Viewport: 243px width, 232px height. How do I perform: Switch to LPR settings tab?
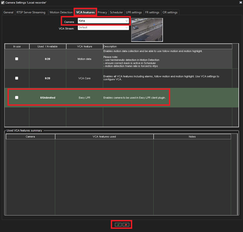click(134, 12)
